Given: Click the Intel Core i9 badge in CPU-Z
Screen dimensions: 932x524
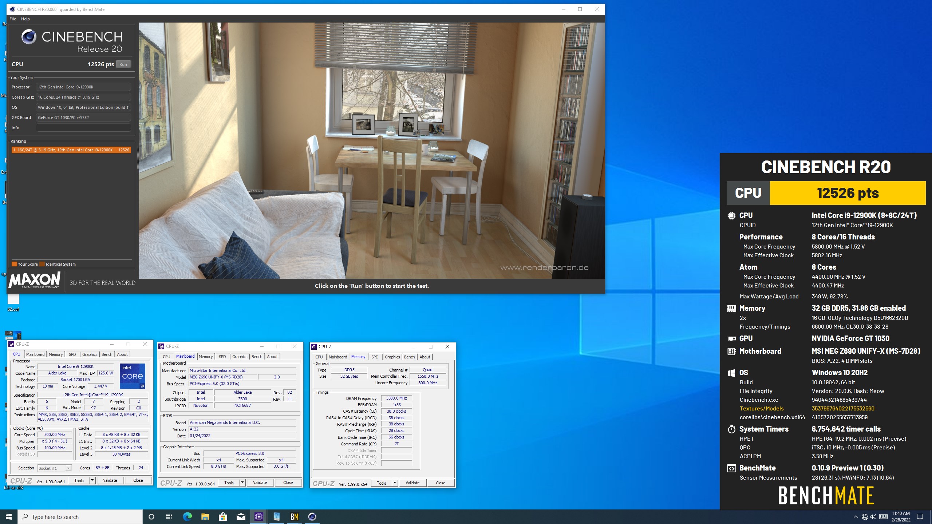Looking at the screenshot, I should coord(133,376).
